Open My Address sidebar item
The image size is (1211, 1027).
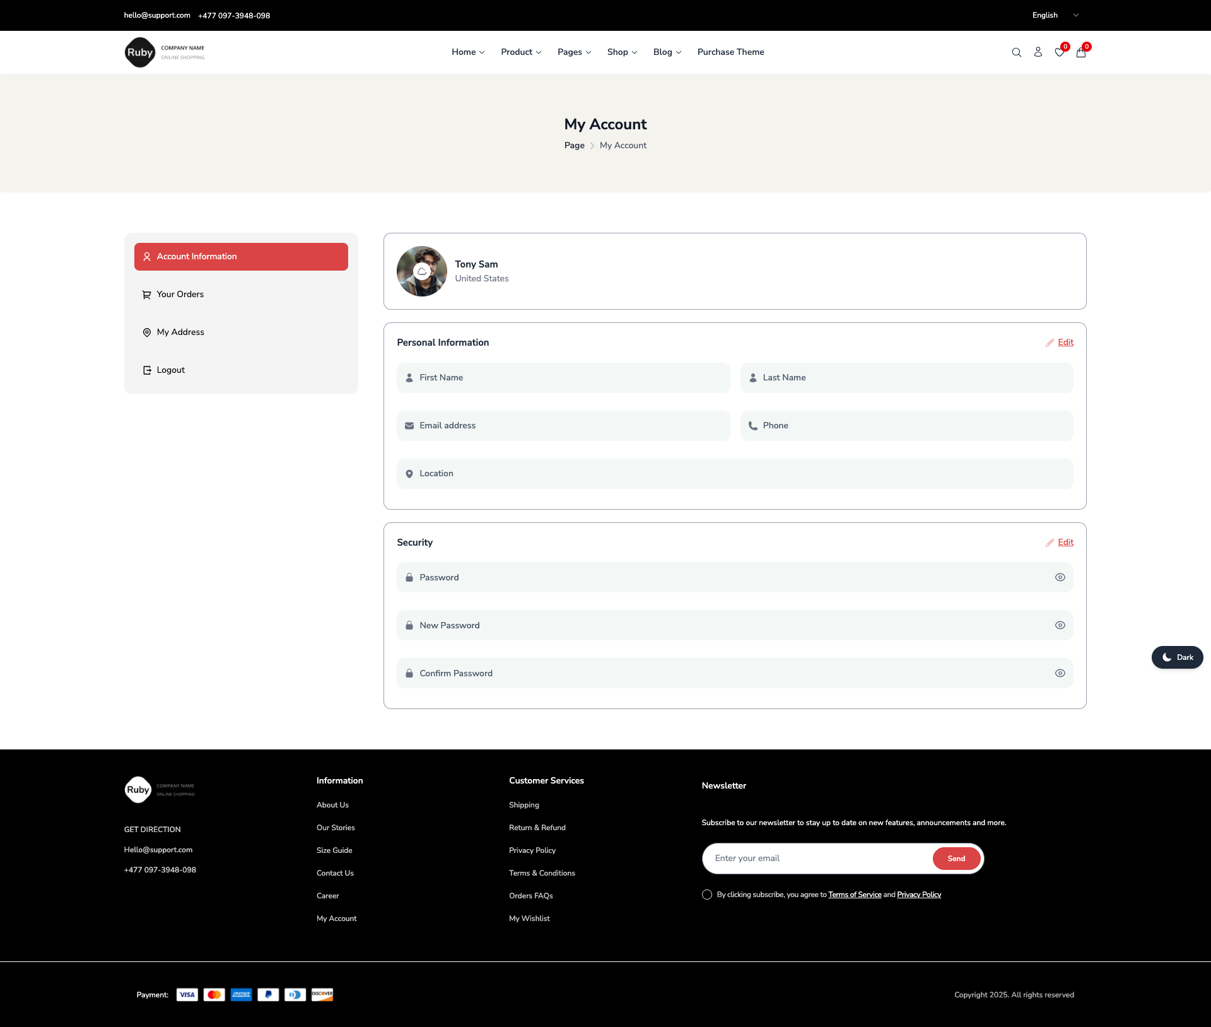pyautogui.click(x=180, y=332)
